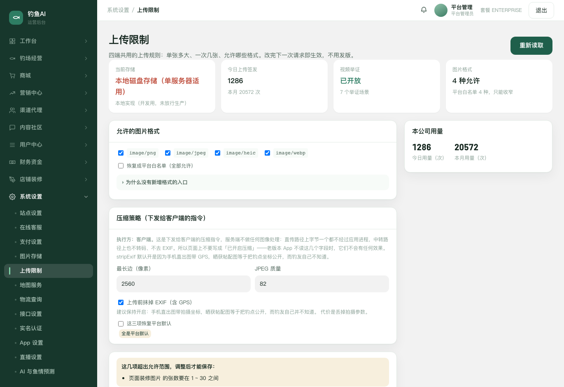Uncheck the image/heic format checkbox
The width and height of the screenshot is (564, 387).
(x=217, y=153)
